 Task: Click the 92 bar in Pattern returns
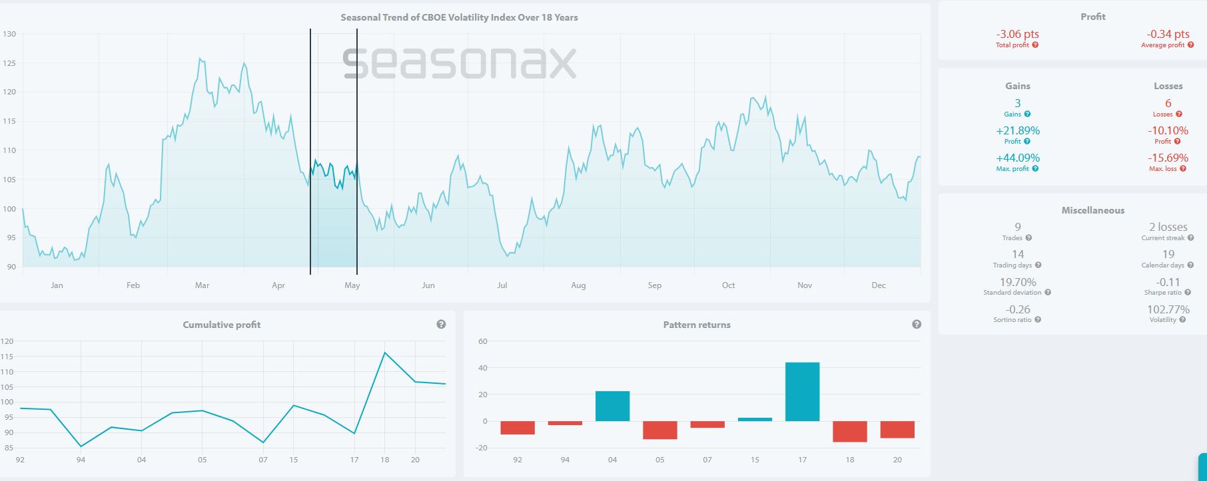[518, 428]
